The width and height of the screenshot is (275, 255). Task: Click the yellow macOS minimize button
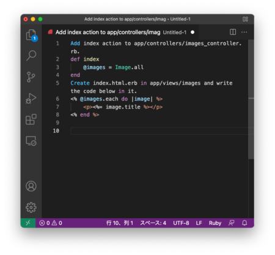tap(33, 19)
